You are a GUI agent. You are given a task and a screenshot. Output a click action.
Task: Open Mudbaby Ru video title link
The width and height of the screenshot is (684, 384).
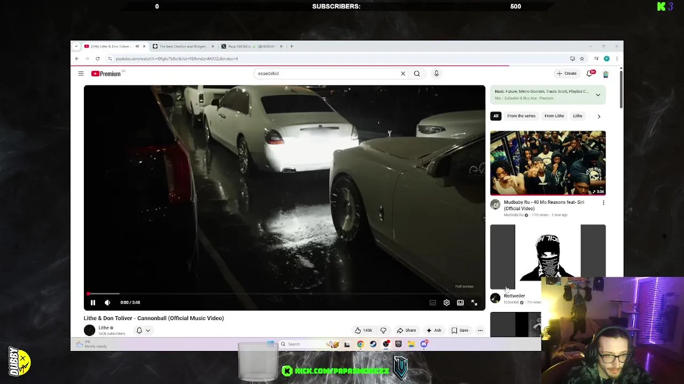(x=544, y=205)
